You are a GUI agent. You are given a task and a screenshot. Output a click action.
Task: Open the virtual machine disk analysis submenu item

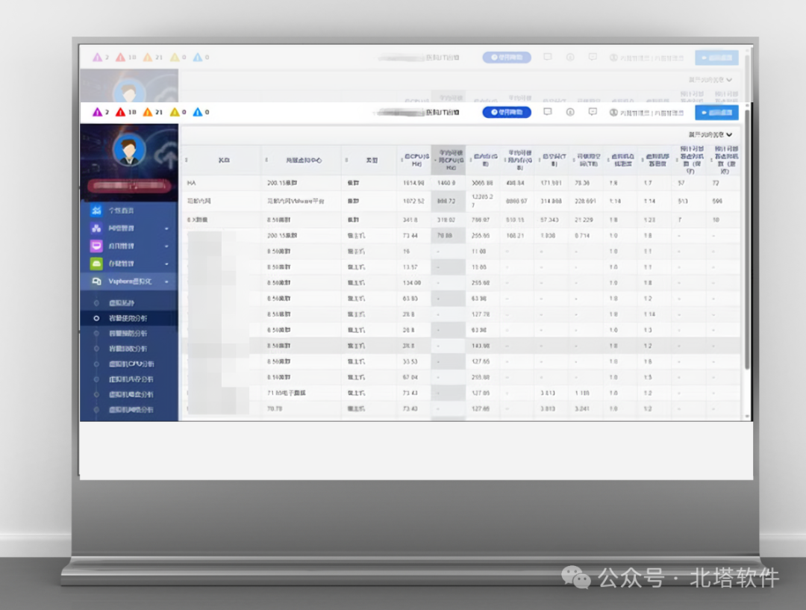click(131, 394)
